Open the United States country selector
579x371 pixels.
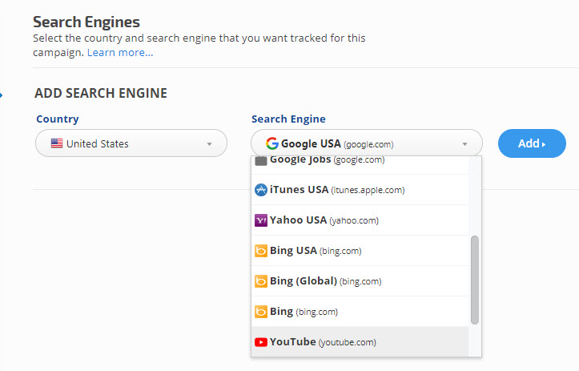point(131,144)
